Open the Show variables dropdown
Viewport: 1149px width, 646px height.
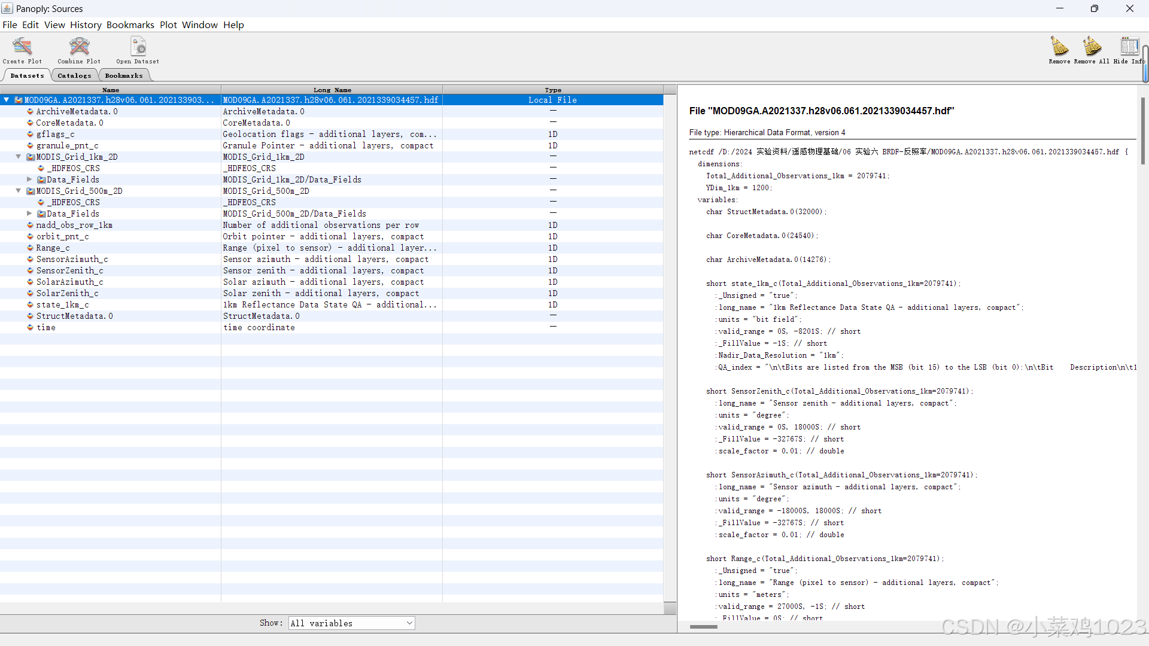pos(351,623)
